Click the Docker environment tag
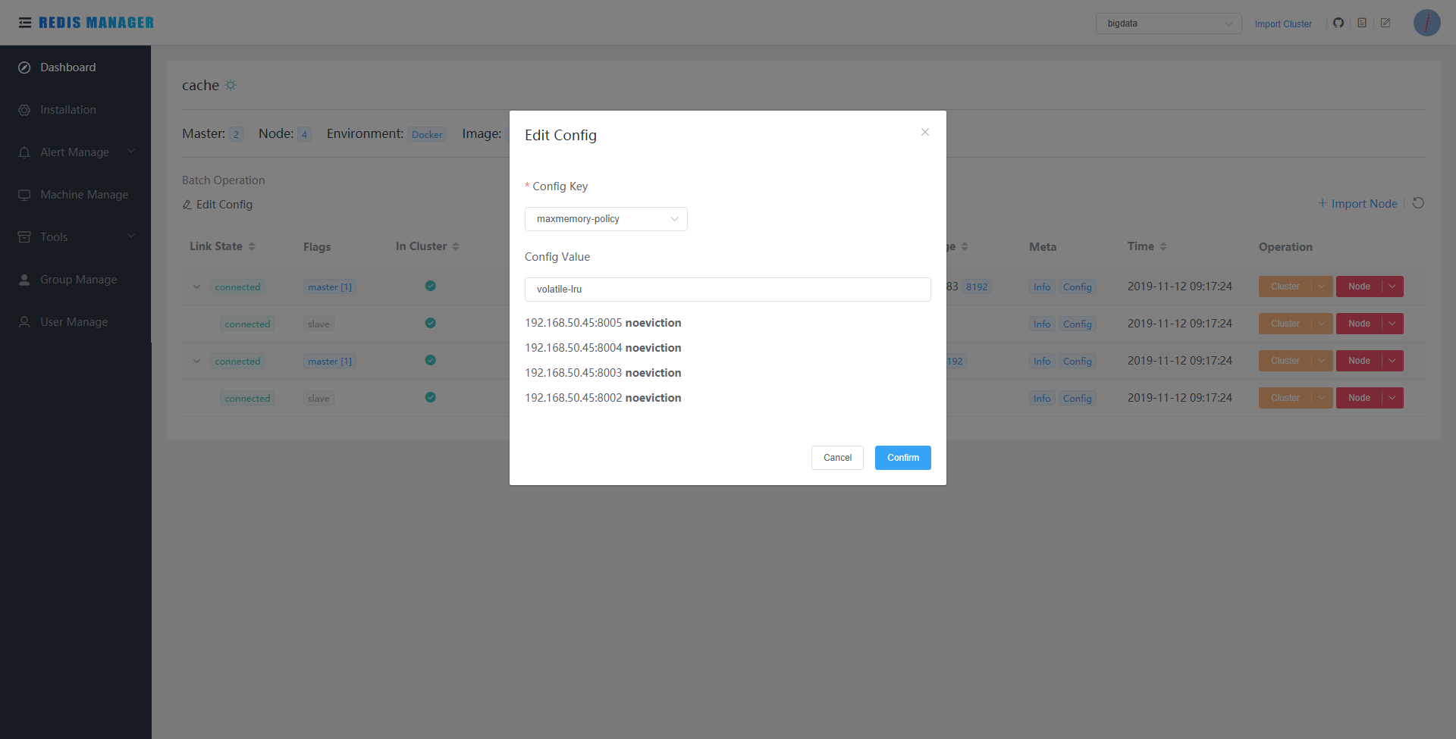Viewport: 1456px width, 739px height. click(x=427, y=135)
